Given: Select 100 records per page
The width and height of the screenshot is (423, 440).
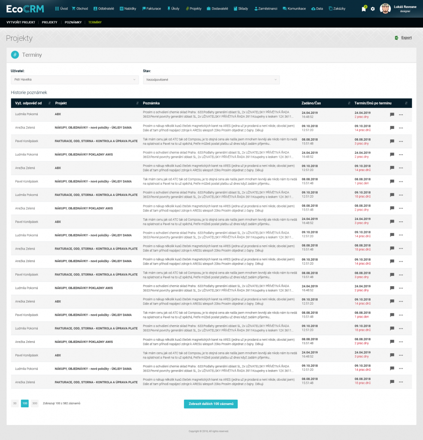Looking at the screenshot, I should (x=25, y=403).
